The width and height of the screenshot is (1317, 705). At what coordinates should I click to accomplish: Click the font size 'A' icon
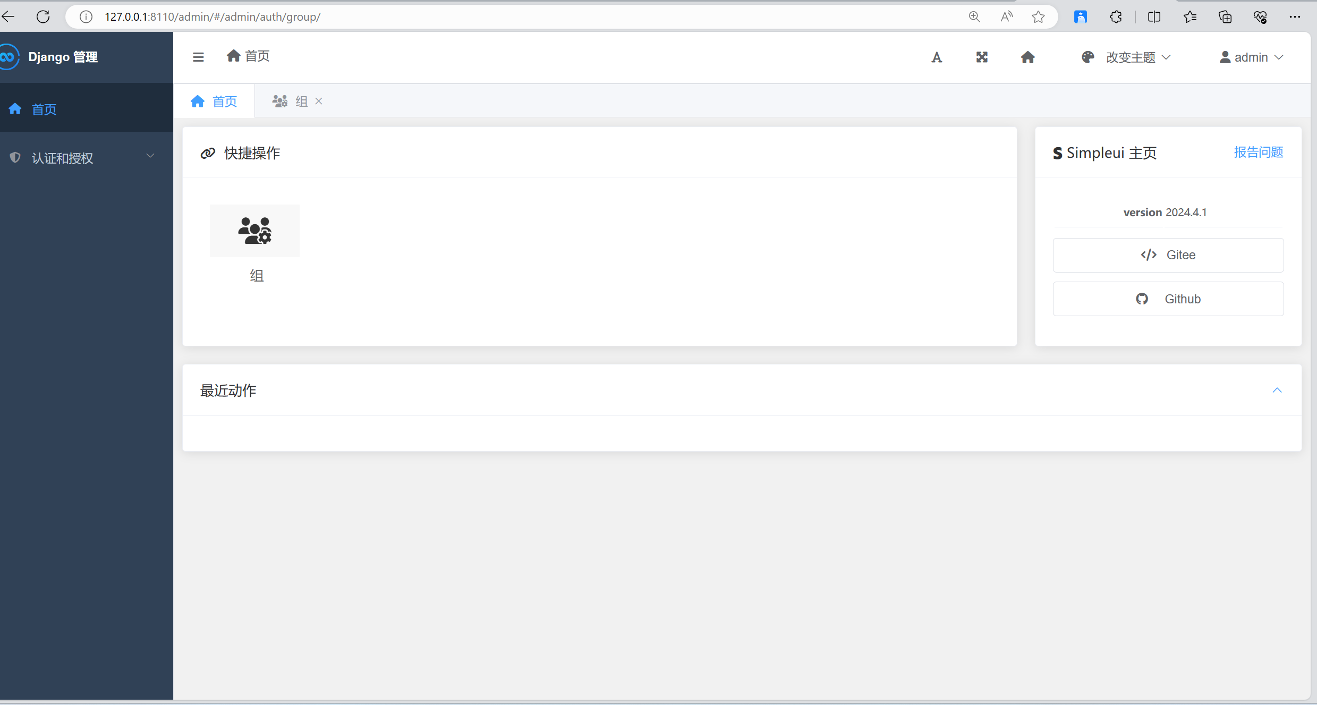tap(937, 57)
